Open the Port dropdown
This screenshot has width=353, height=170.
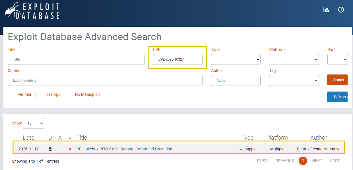tap(338, 59)
